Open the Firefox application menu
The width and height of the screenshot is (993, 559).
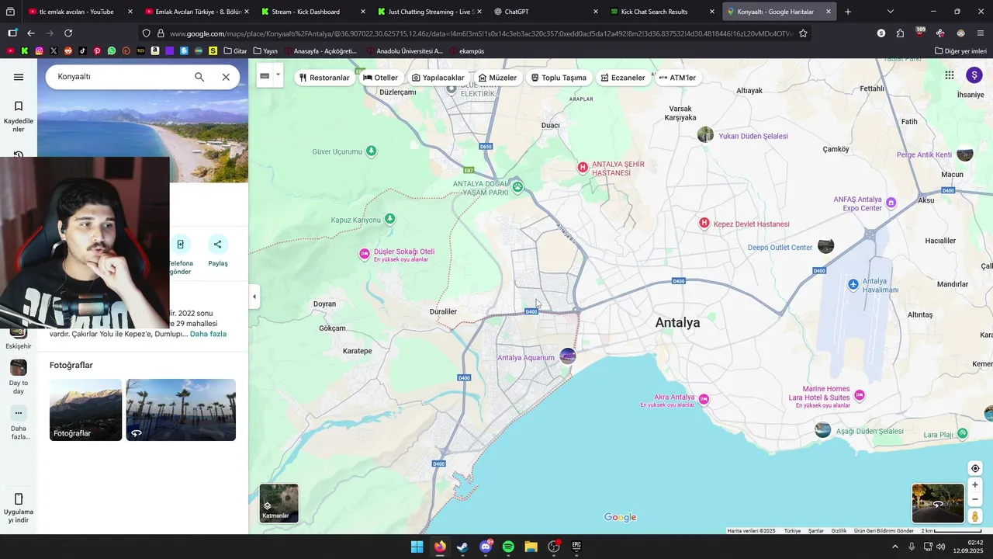[x=981, y=33]
